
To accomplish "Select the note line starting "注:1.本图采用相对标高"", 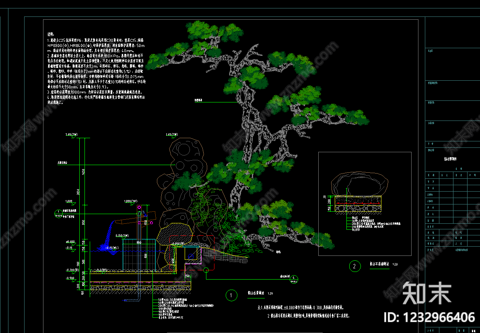I will pyautogui.click(x=301, y=307).
